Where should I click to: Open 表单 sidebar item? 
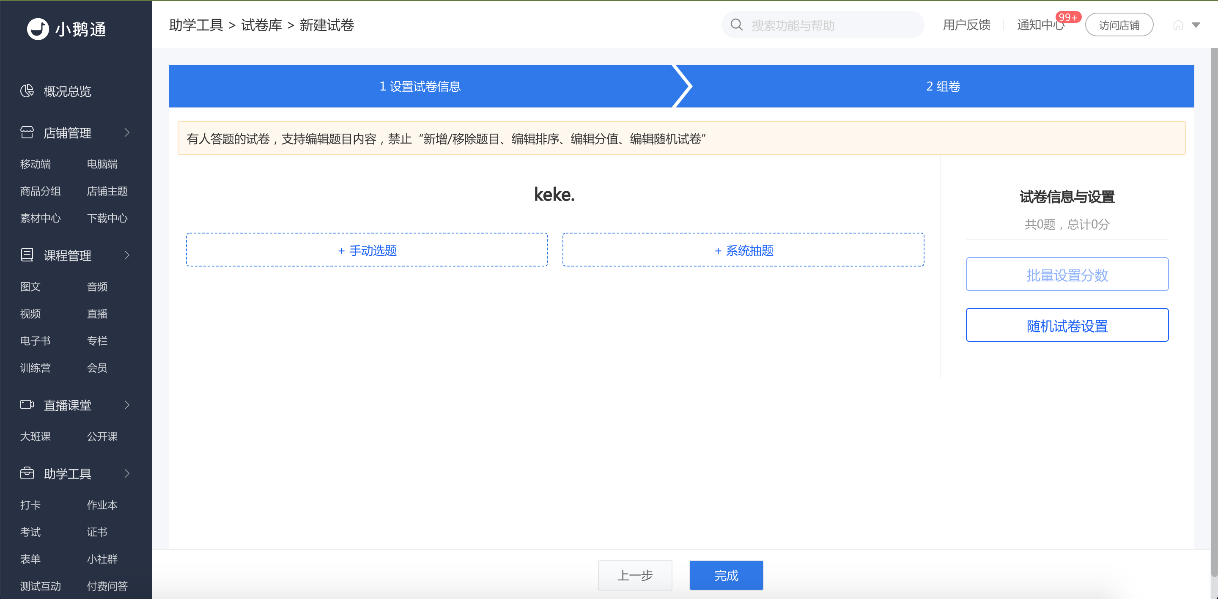coord(30,559)
